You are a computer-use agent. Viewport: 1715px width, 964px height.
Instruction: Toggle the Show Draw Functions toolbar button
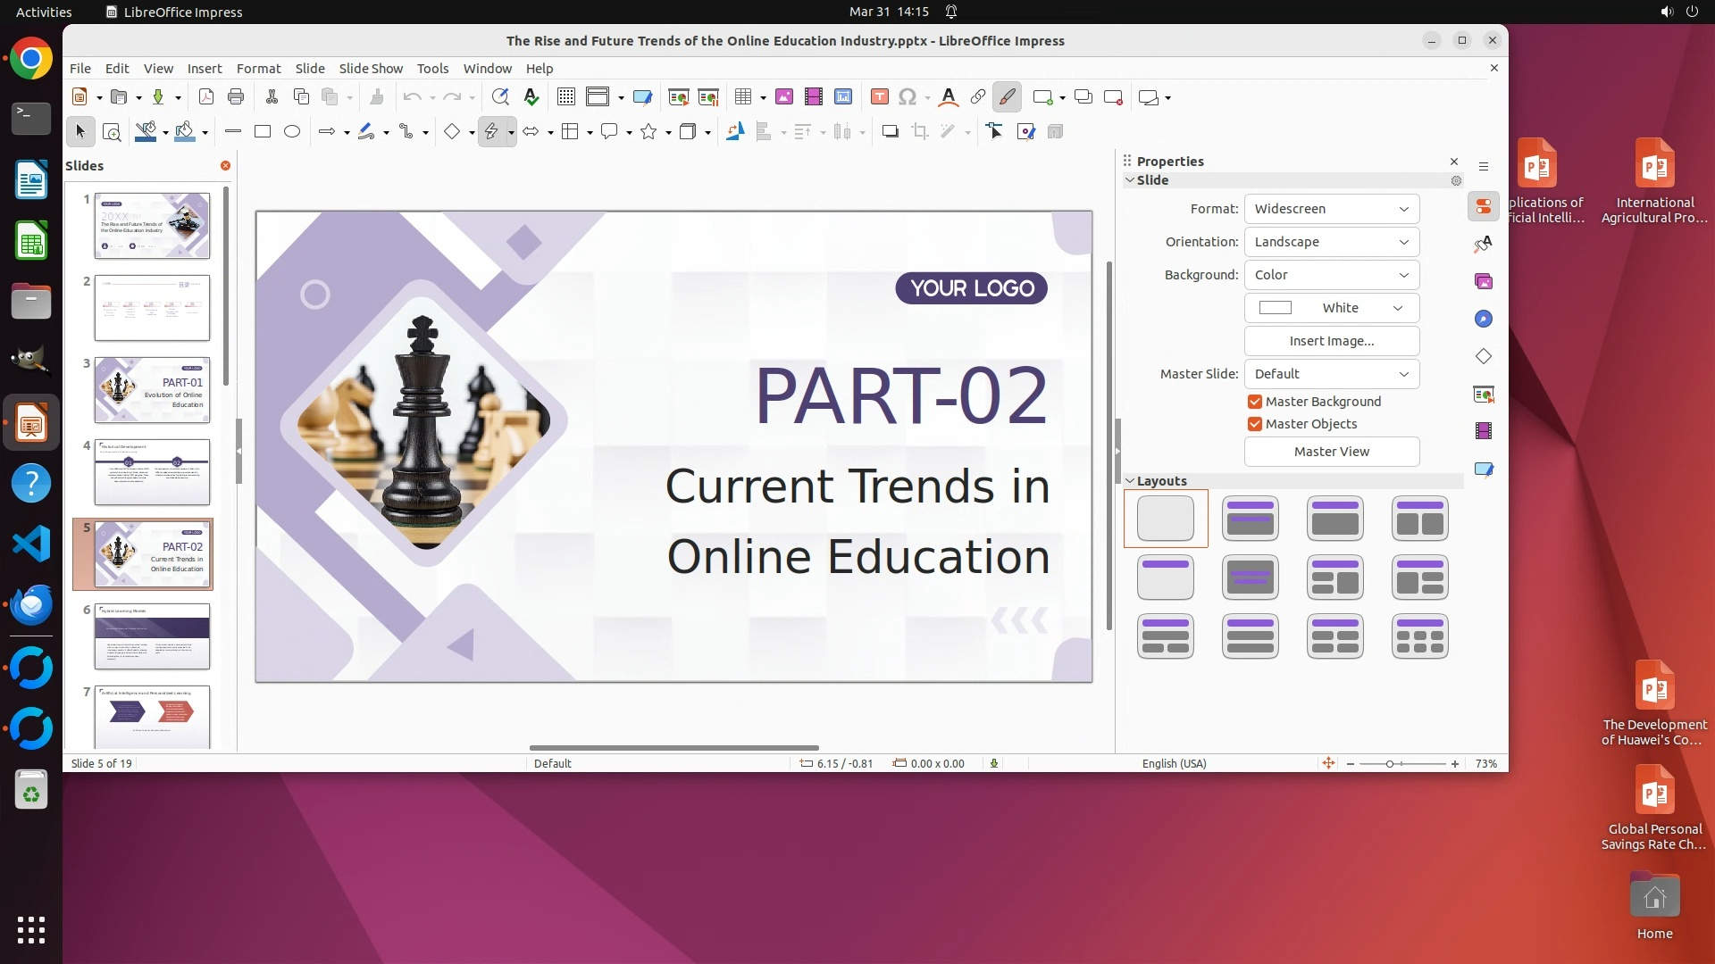coord(1007,97)
